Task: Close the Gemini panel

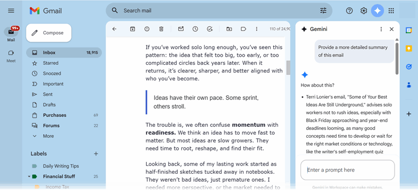Action: coord(391,29)
